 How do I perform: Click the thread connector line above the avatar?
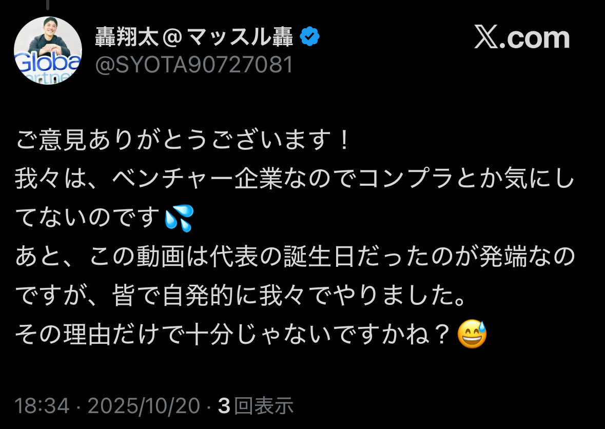point(48,5)
